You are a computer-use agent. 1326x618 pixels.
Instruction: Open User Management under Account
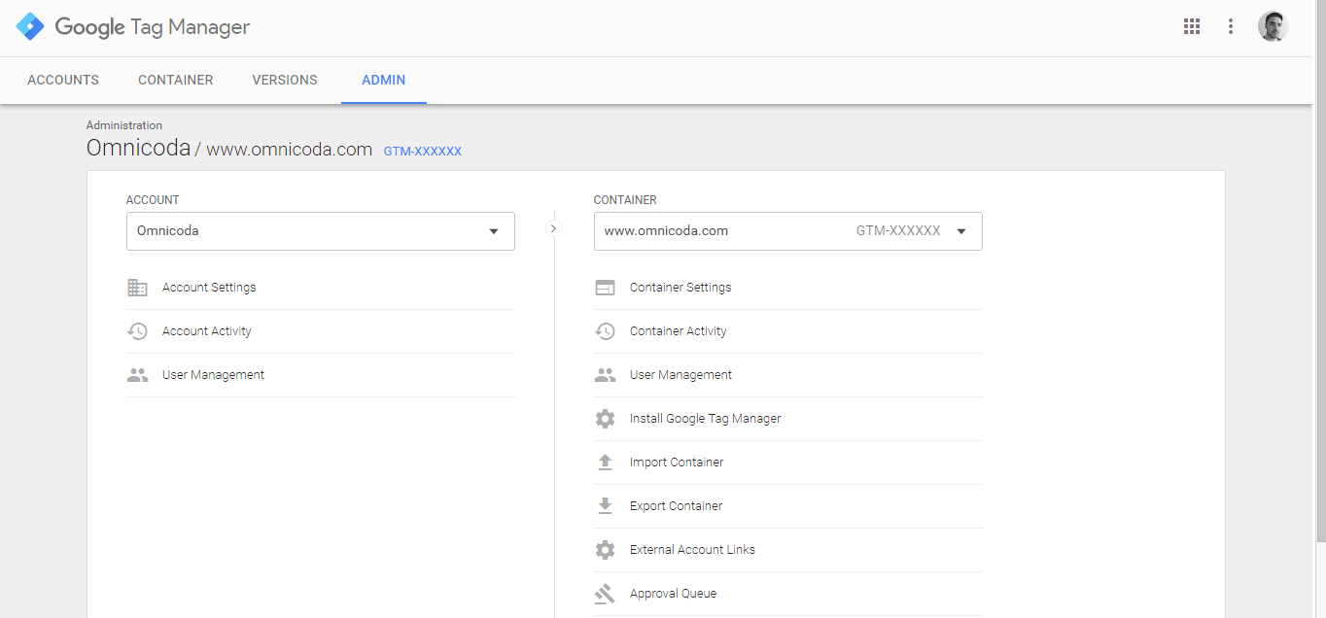(x=213, y=375)
